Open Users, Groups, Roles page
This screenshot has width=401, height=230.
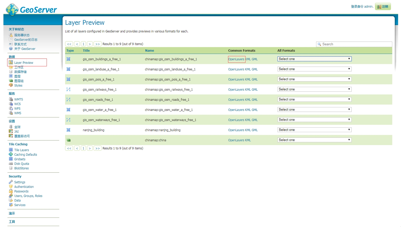28,196
